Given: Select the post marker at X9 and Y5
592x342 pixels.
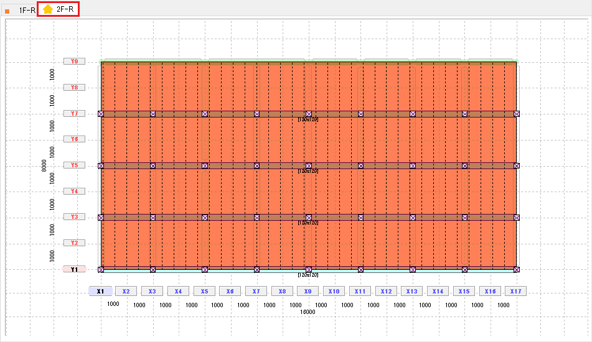Looking at the screenshot, I should tap(308, 166).
